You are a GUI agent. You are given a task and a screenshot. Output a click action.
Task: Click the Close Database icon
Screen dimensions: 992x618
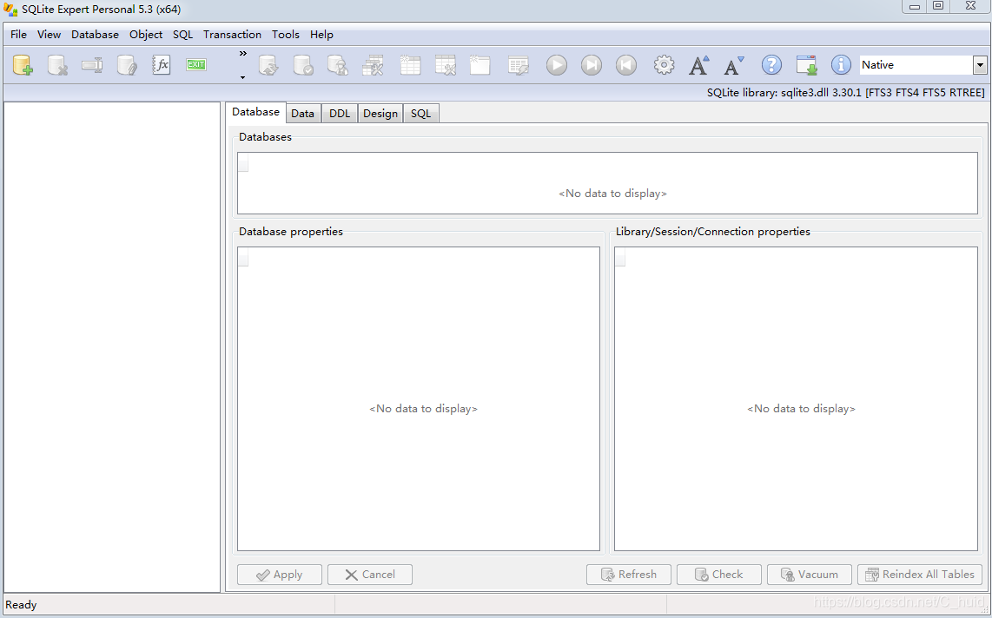(57, 65)
